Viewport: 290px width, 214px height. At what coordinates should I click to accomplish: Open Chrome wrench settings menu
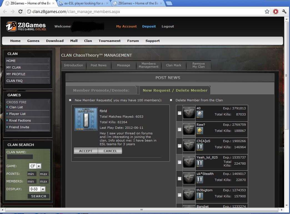(284, 11)
